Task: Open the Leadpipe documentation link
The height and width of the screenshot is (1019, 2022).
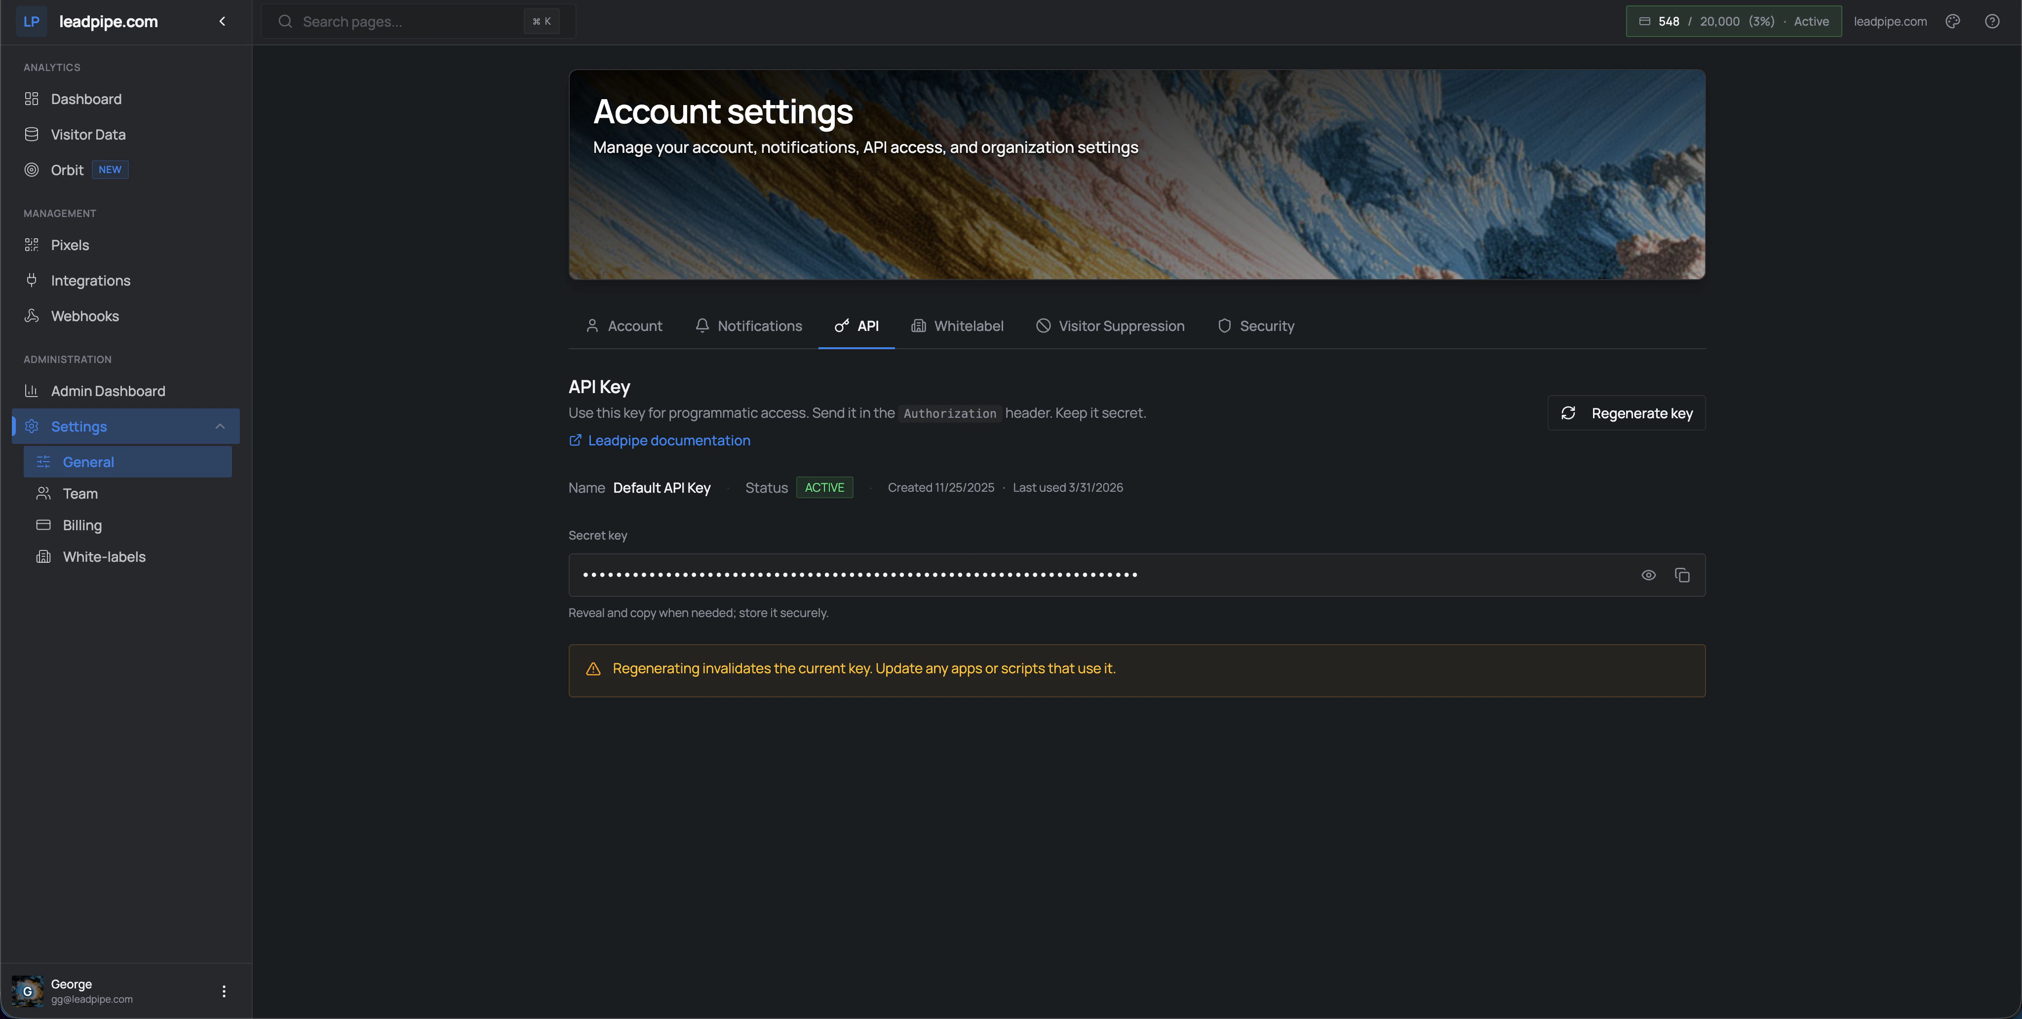Action: 668,440
